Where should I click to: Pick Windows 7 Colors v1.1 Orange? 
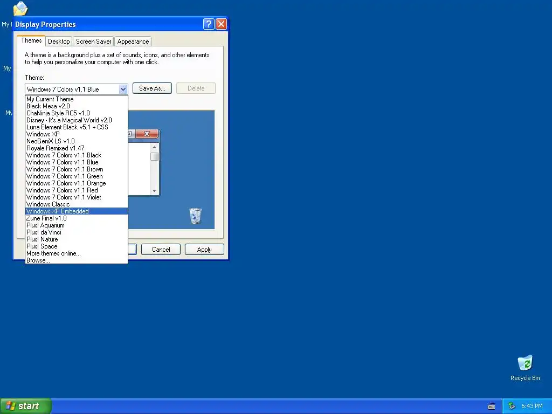[x=77, y=183]
